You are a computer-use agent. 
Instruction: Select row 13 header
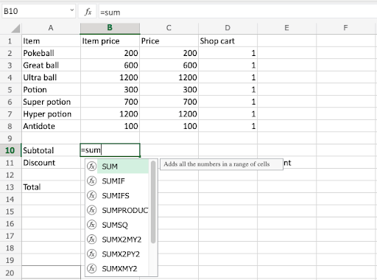tap(10, 187)
